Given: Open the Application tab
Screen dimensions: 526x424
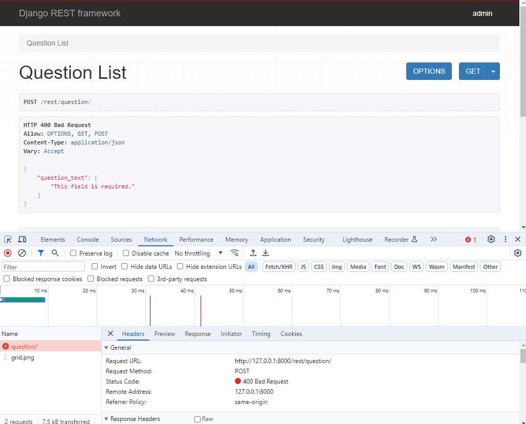Looking at the screenshot, I should 275,239.
